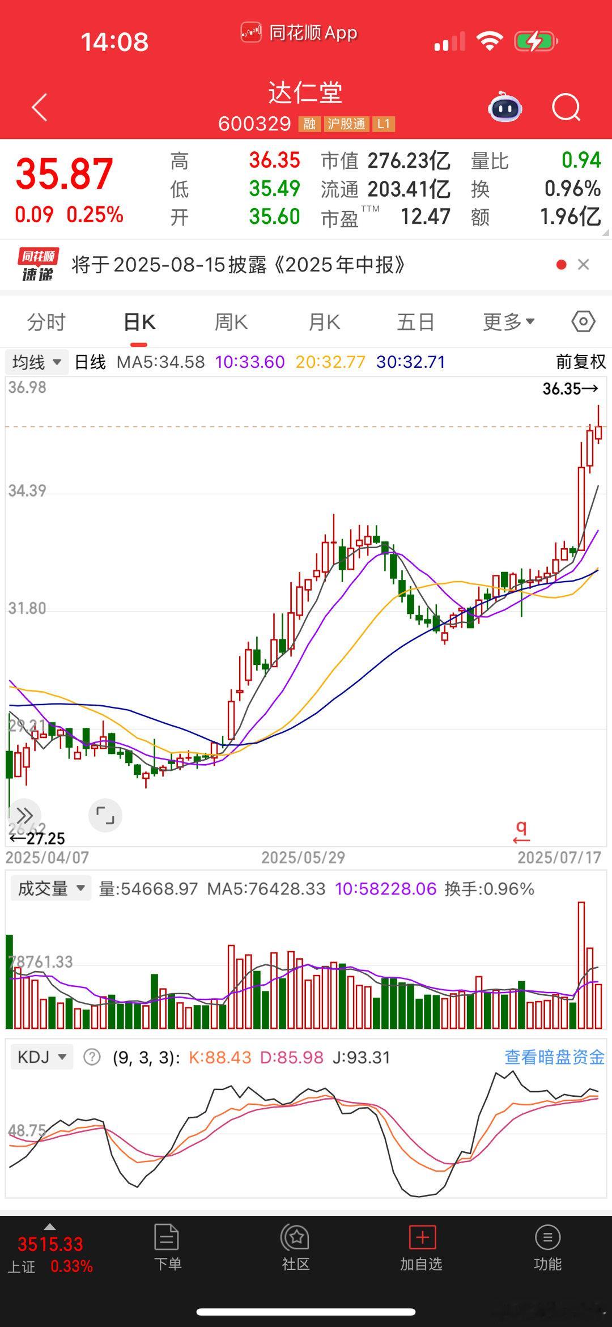Expand chart with the double-chevron icon

point(24,816)
